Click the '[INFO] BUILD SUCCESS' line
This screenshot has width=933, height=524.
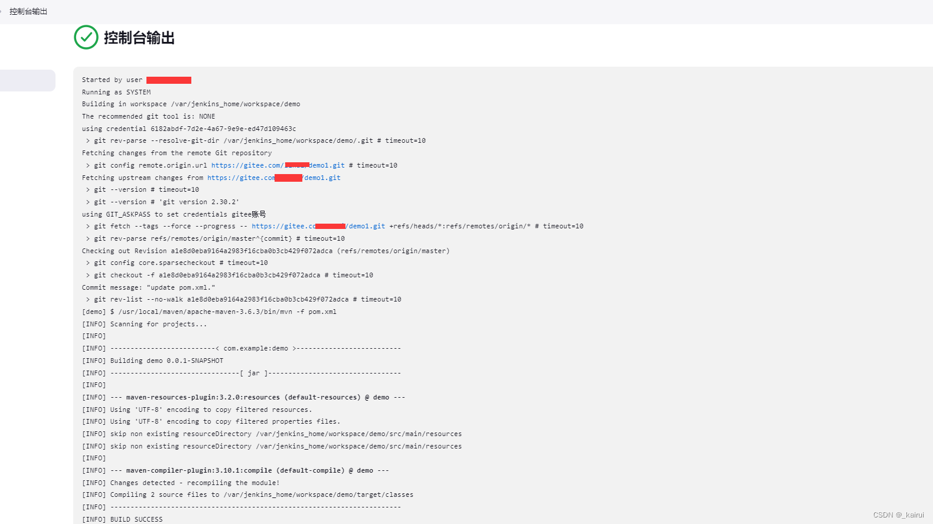(x=122, y=519)
